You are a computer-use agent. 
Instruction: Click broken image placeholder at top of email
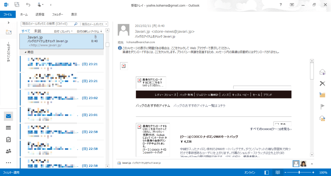click(124, 66)
